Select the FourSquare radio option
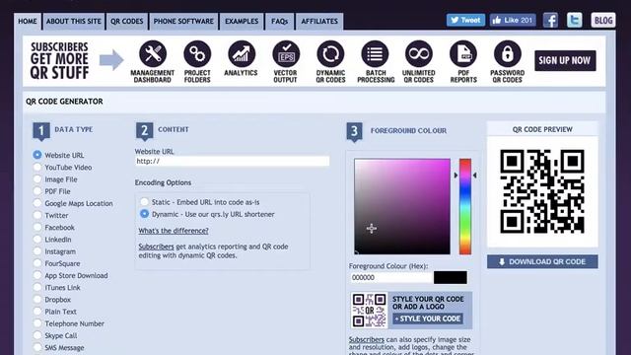The image size is (631, 355). [37, 263]
